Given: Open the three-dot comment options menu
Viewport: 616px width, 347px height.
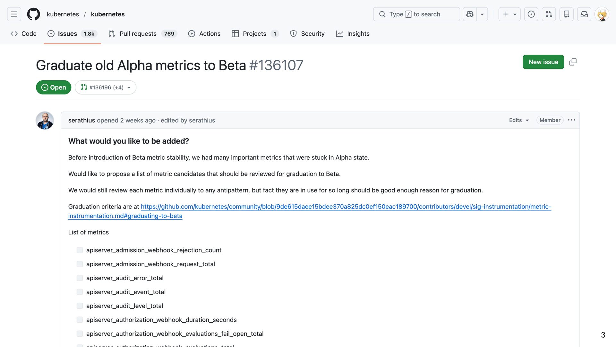Looking at the screenshot, I should coord(571,120).
